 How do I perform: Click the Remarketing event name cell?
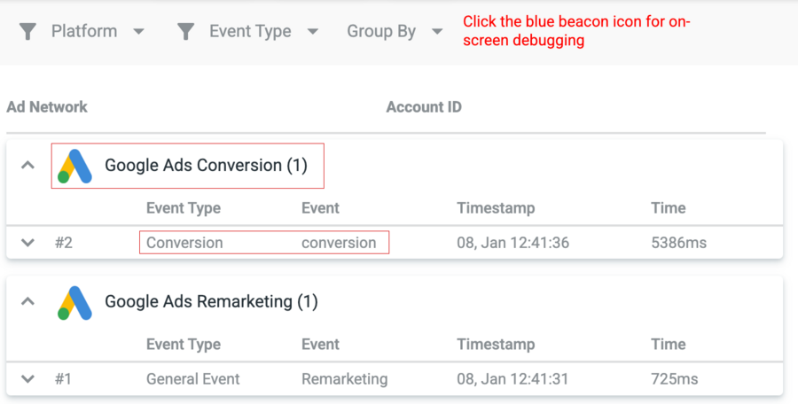coord(344,379)
